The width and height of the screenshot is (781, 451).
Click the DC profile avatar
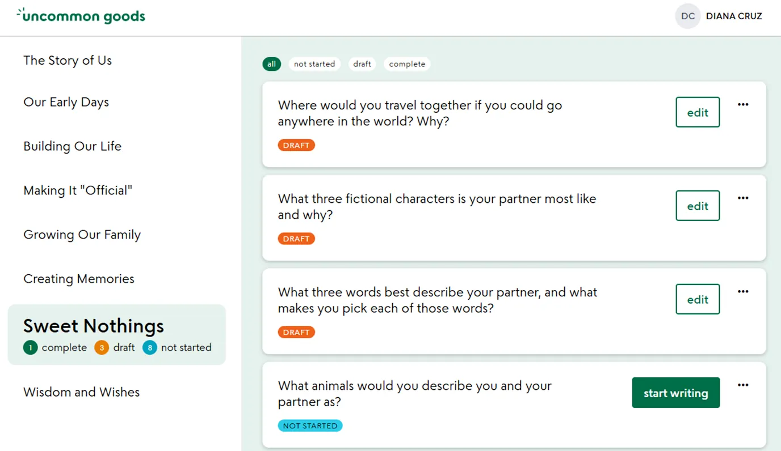click(x=687, y=16)
